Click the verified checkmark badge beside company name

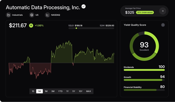click(x=83, y=6)
